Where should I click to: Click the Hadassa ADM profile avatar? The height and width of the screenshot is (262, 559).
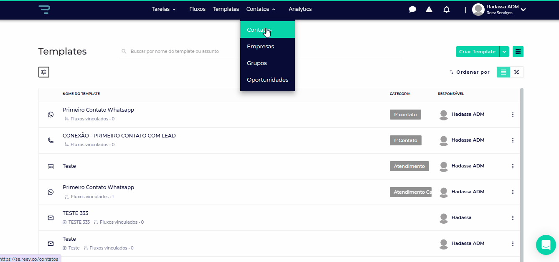[x=478, y=9]
